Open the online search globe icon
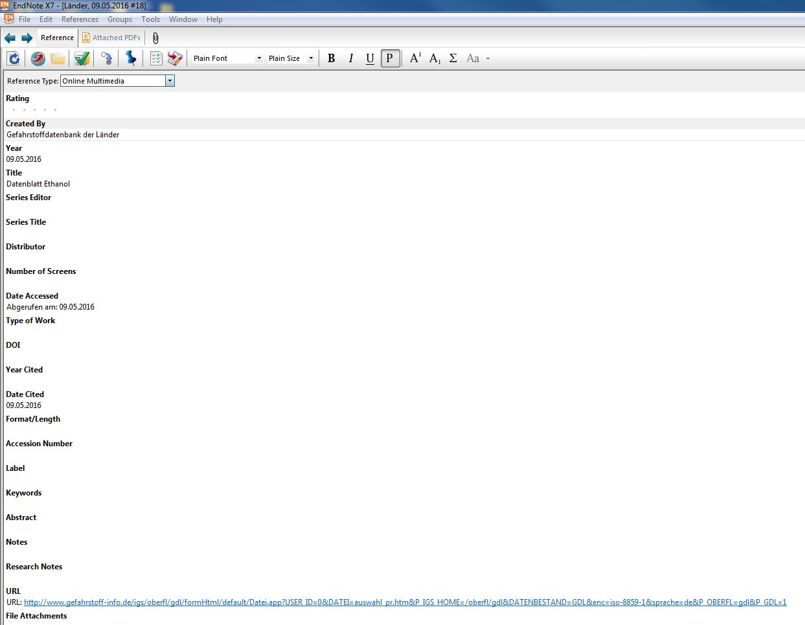805x625 pixels. point(38,58)
